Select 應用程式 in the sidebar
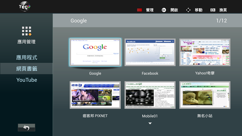Image resolution: width=242 pixels, height=136 pixels. tap(26, 58)
